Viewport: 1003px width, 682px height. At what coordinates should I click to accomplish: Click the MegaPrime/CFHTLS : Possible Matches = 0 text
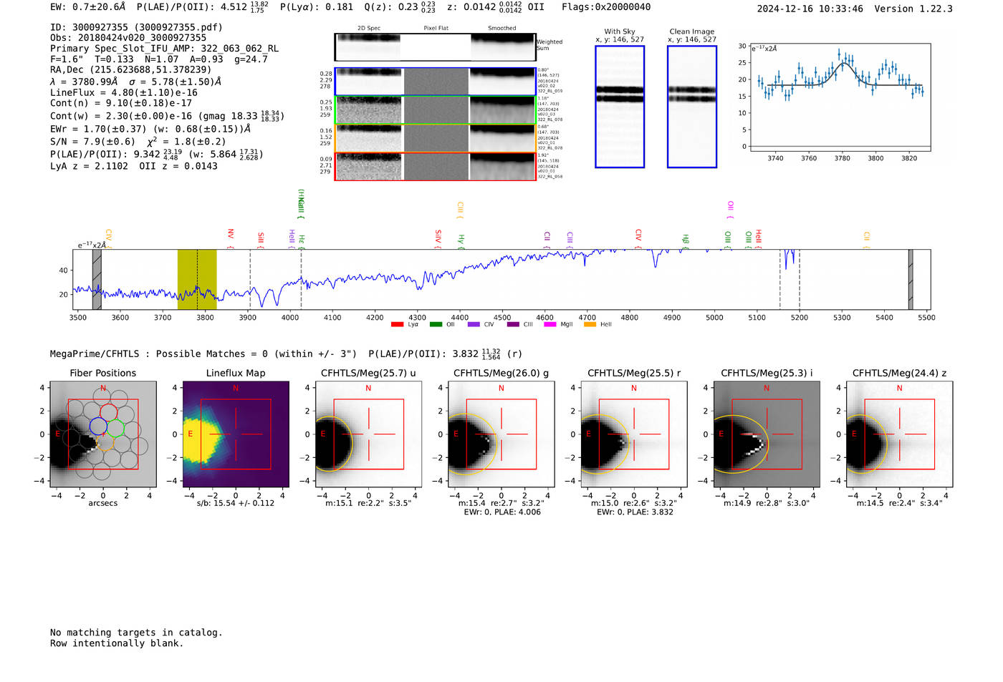[x=159, y=354]
